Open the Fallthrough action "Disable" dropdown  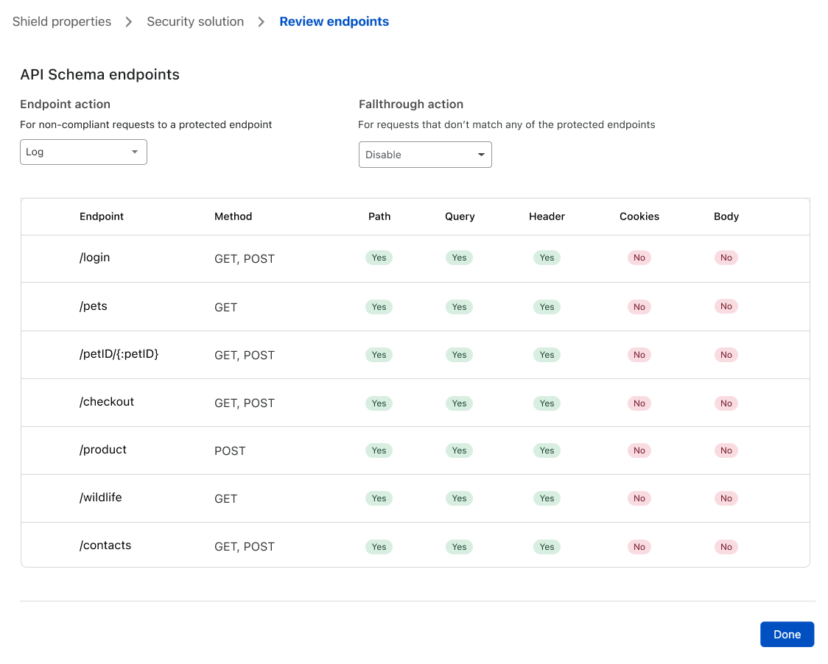[425, 155]
